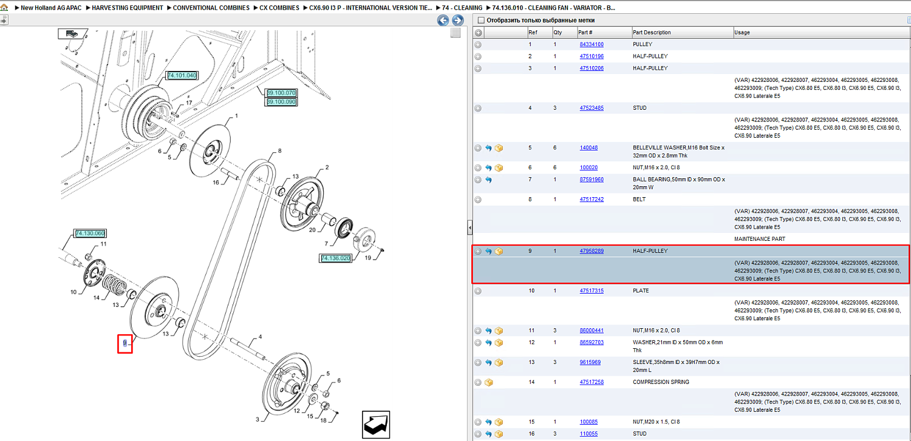The image size is (911, 441).
Task: Toggle the square checkbox at diagram's top-right corner
Action: pos(455,33)
